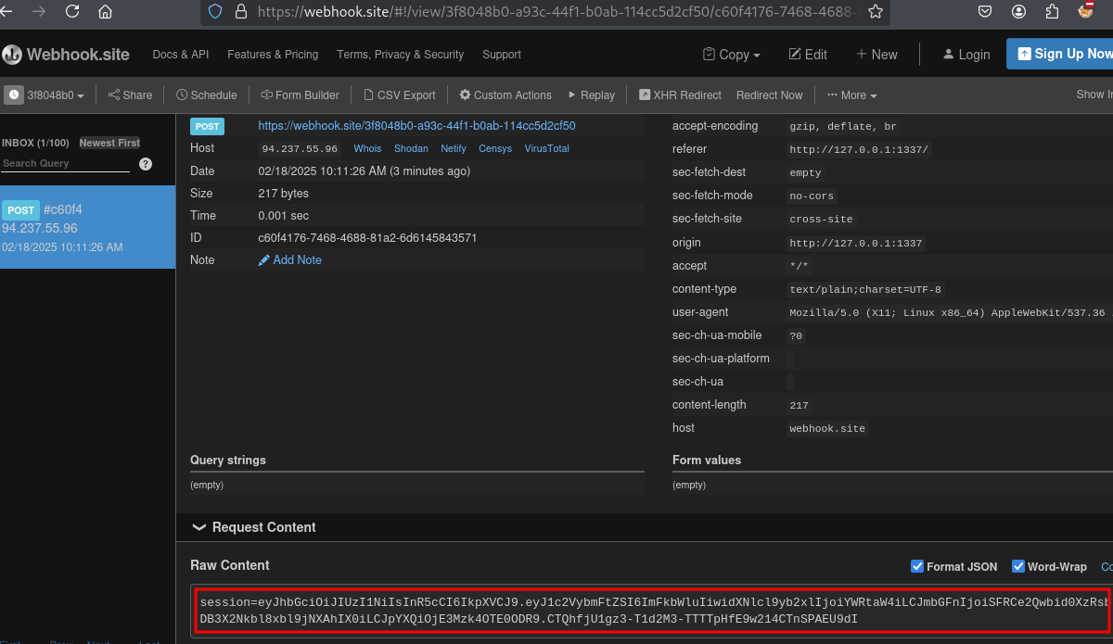The image size is (1113, 644).
Task: Click CSV Export in the toolbar
Action: pyautogui.click(x=400, y=95)
